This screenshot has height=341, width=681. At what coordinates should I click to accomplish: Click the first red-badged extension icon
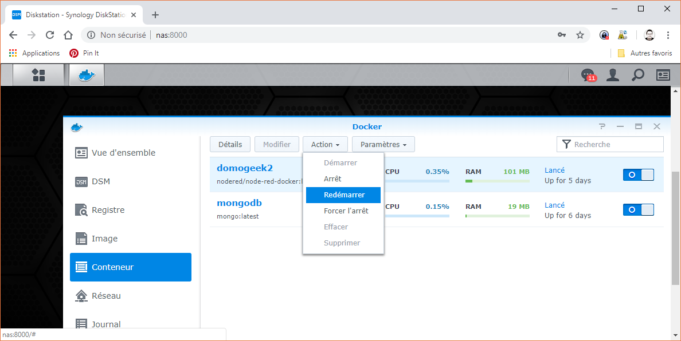(x=604, y=35)
